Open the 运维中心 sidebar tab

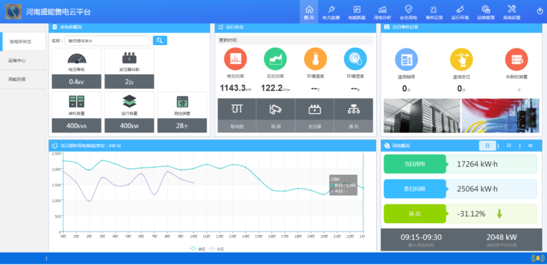(x=23, y=61)
